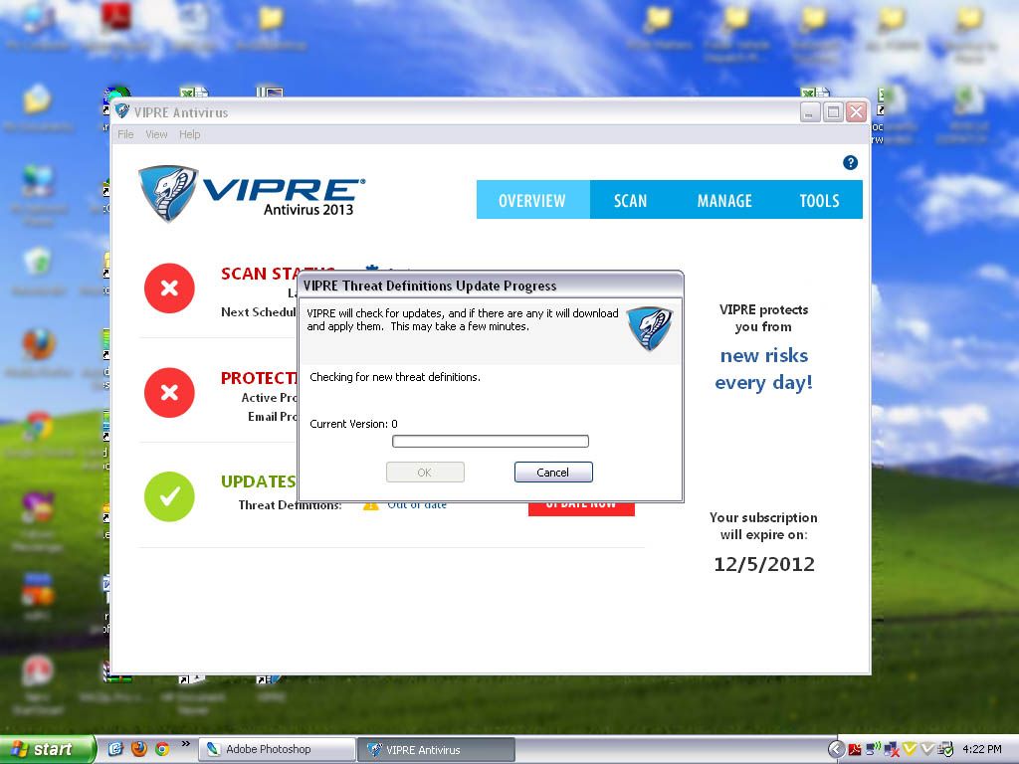Image resolution: width=1019 pixels, height=764 pixels.
Task: Switch to the Scan tab
Action: click(x=630, y=199)
